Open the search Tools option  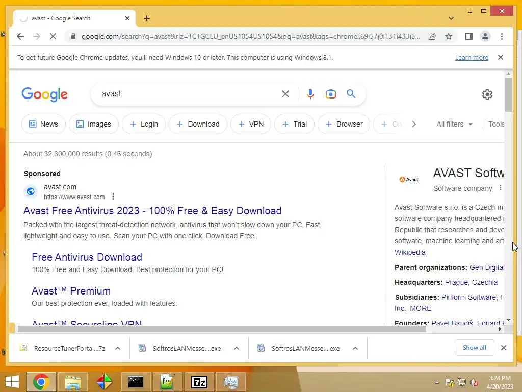click(x=496, y=124)
